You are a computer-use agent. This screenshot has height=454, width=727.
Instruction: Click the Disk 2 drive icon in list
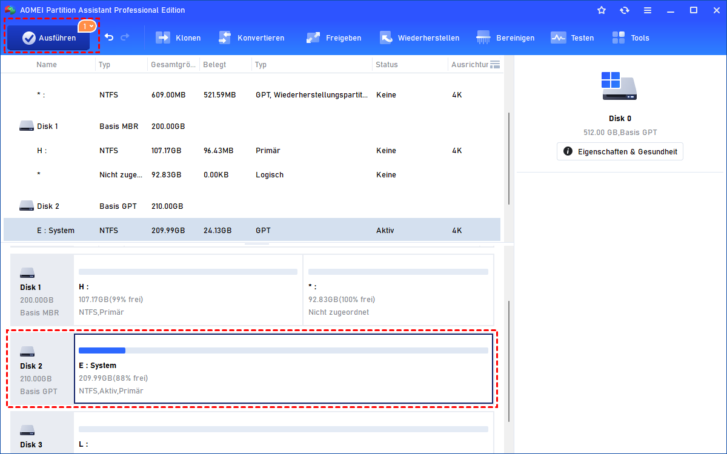[x=27, y=206]
